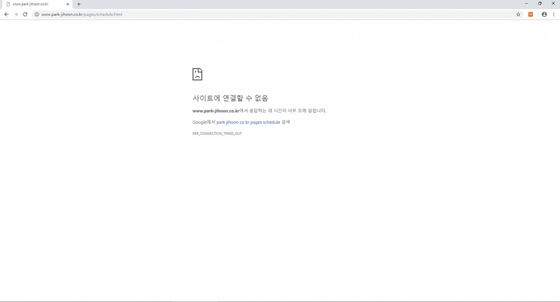View site information icon beside URL
560x302 pixels.
[x=37, y=14]
